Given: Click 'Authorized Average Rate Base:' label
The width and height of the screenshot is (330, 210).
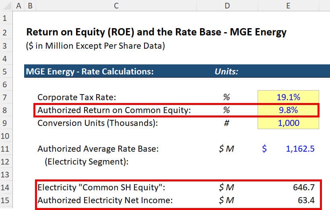Looking at the screenshot, I should (x=98, y=149).
